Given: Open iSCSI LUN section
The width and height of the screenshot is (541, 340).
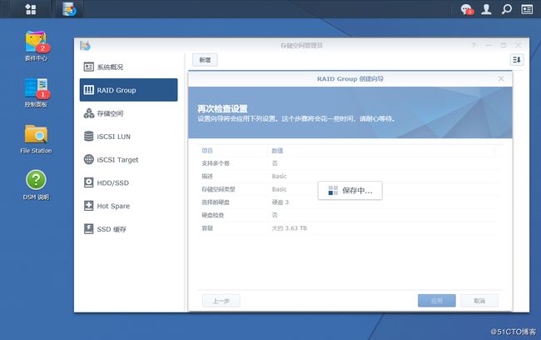Looking at the screenshot, I should (x=129, y=137).
